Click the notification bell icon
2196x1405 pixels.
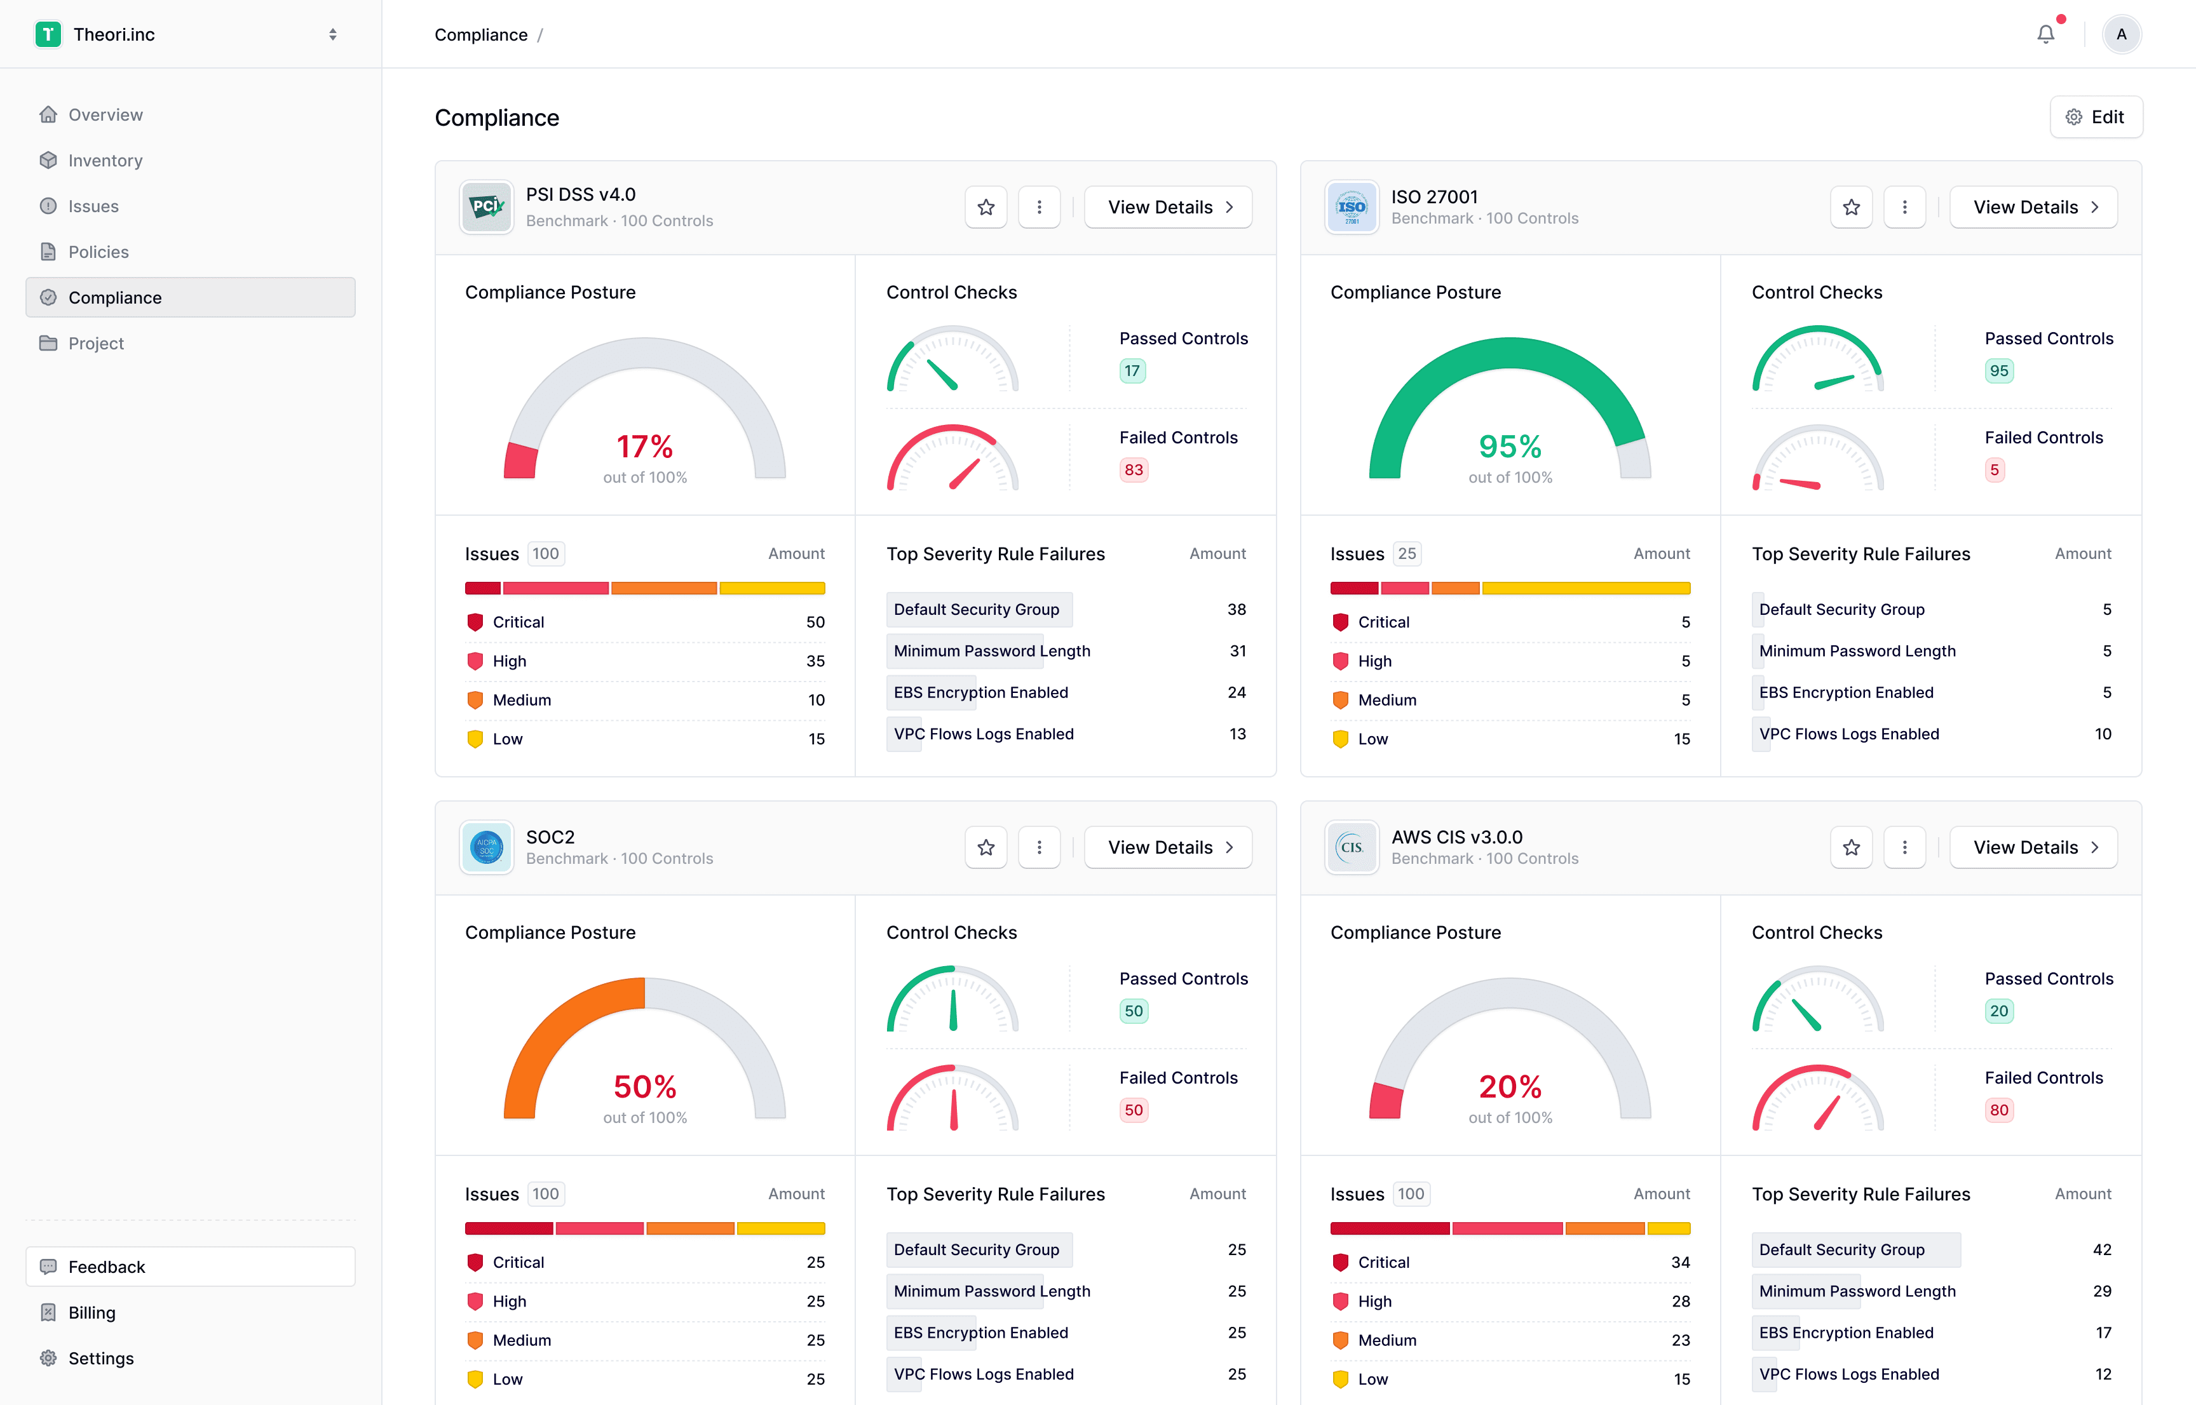(2045, 35)
